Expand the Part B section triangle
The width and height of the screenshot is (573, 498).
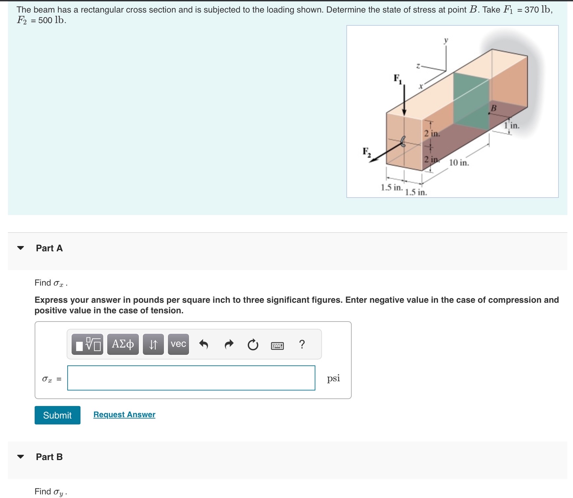point(20,457)
